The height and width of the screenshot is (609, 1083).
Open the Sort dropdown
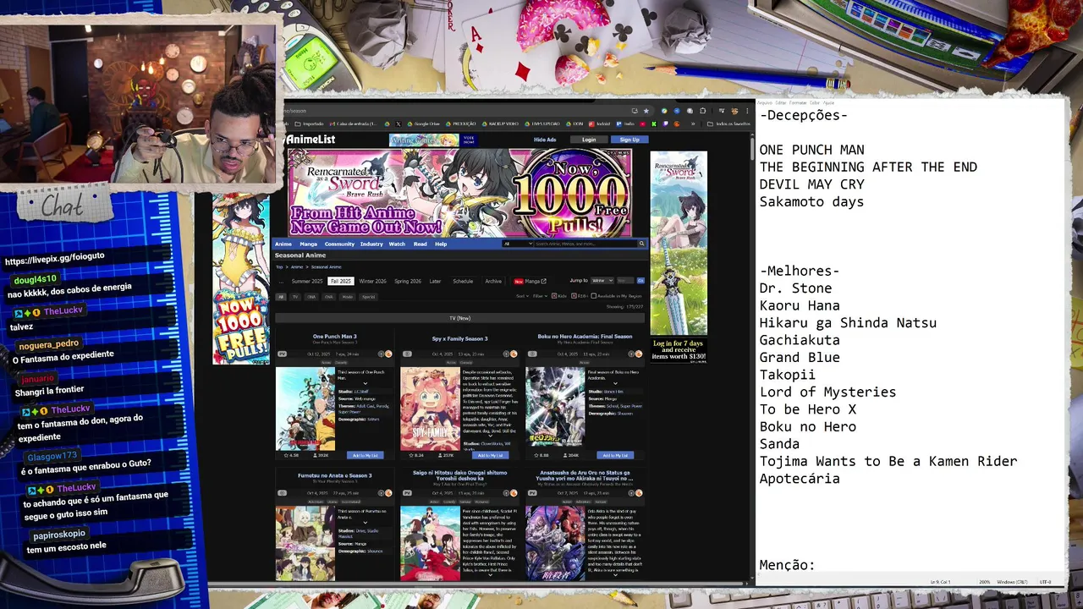(x=523, y=296)
